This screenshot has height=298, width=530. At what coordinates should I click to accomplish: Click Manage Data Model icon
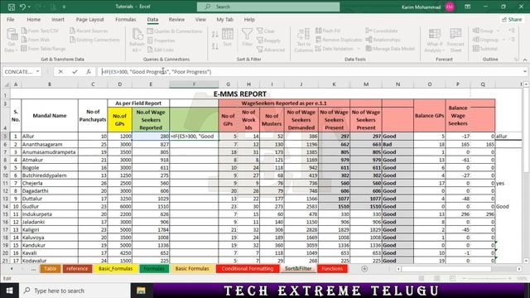point(369,49)
